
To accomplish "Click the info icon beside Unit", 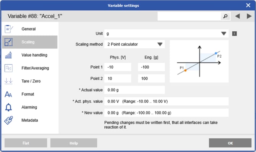I will 235,34.
